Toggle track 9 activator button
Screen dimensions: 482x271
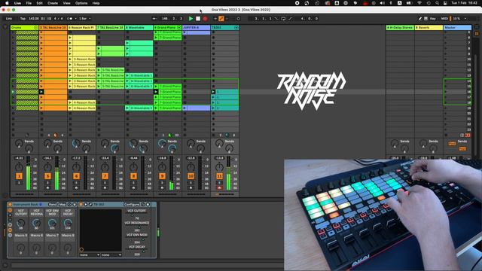point(162,176)
